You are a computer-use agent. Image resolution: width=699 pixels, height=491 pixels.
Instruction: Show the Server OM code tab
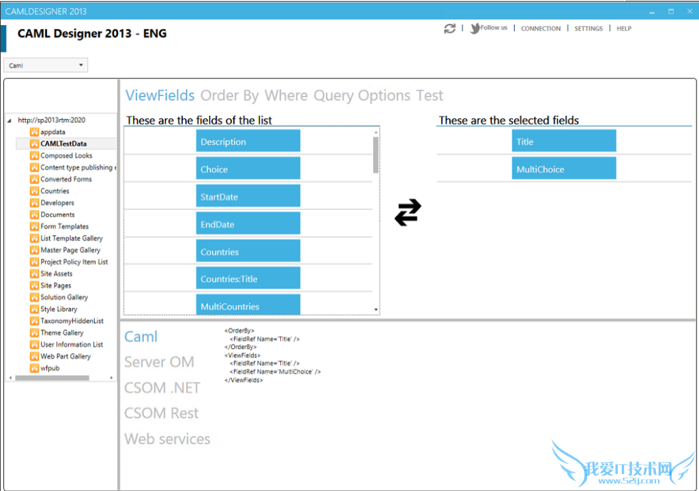click(159, 362)
